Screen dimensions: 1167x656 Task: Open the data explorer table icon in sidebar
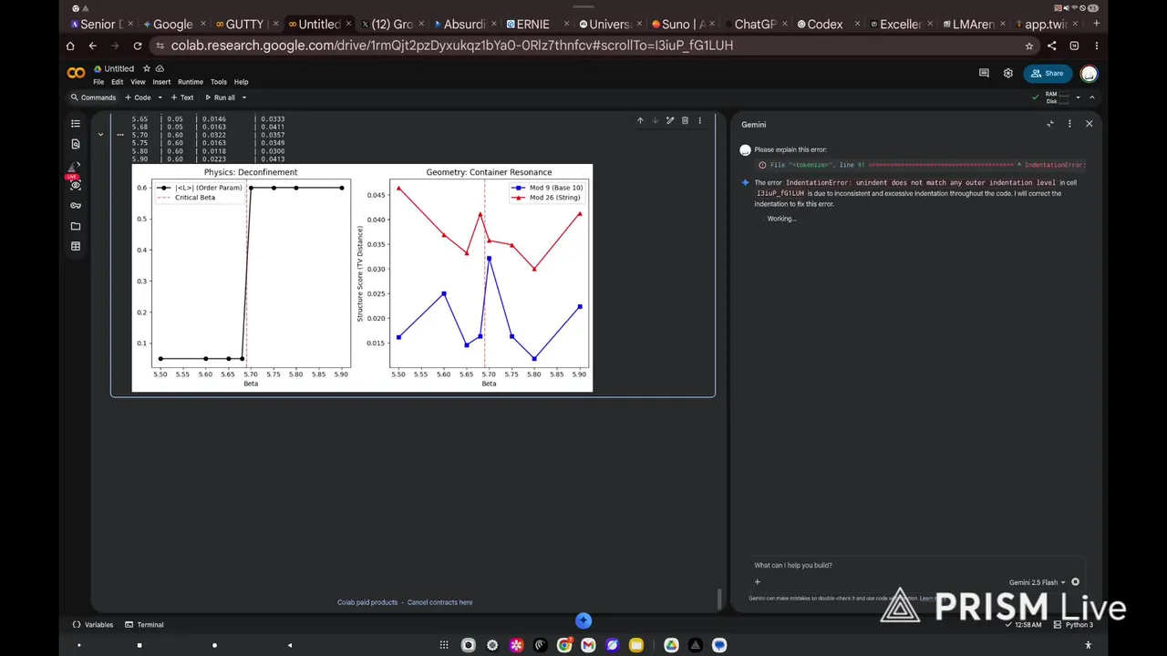click(x=76, y=246)
